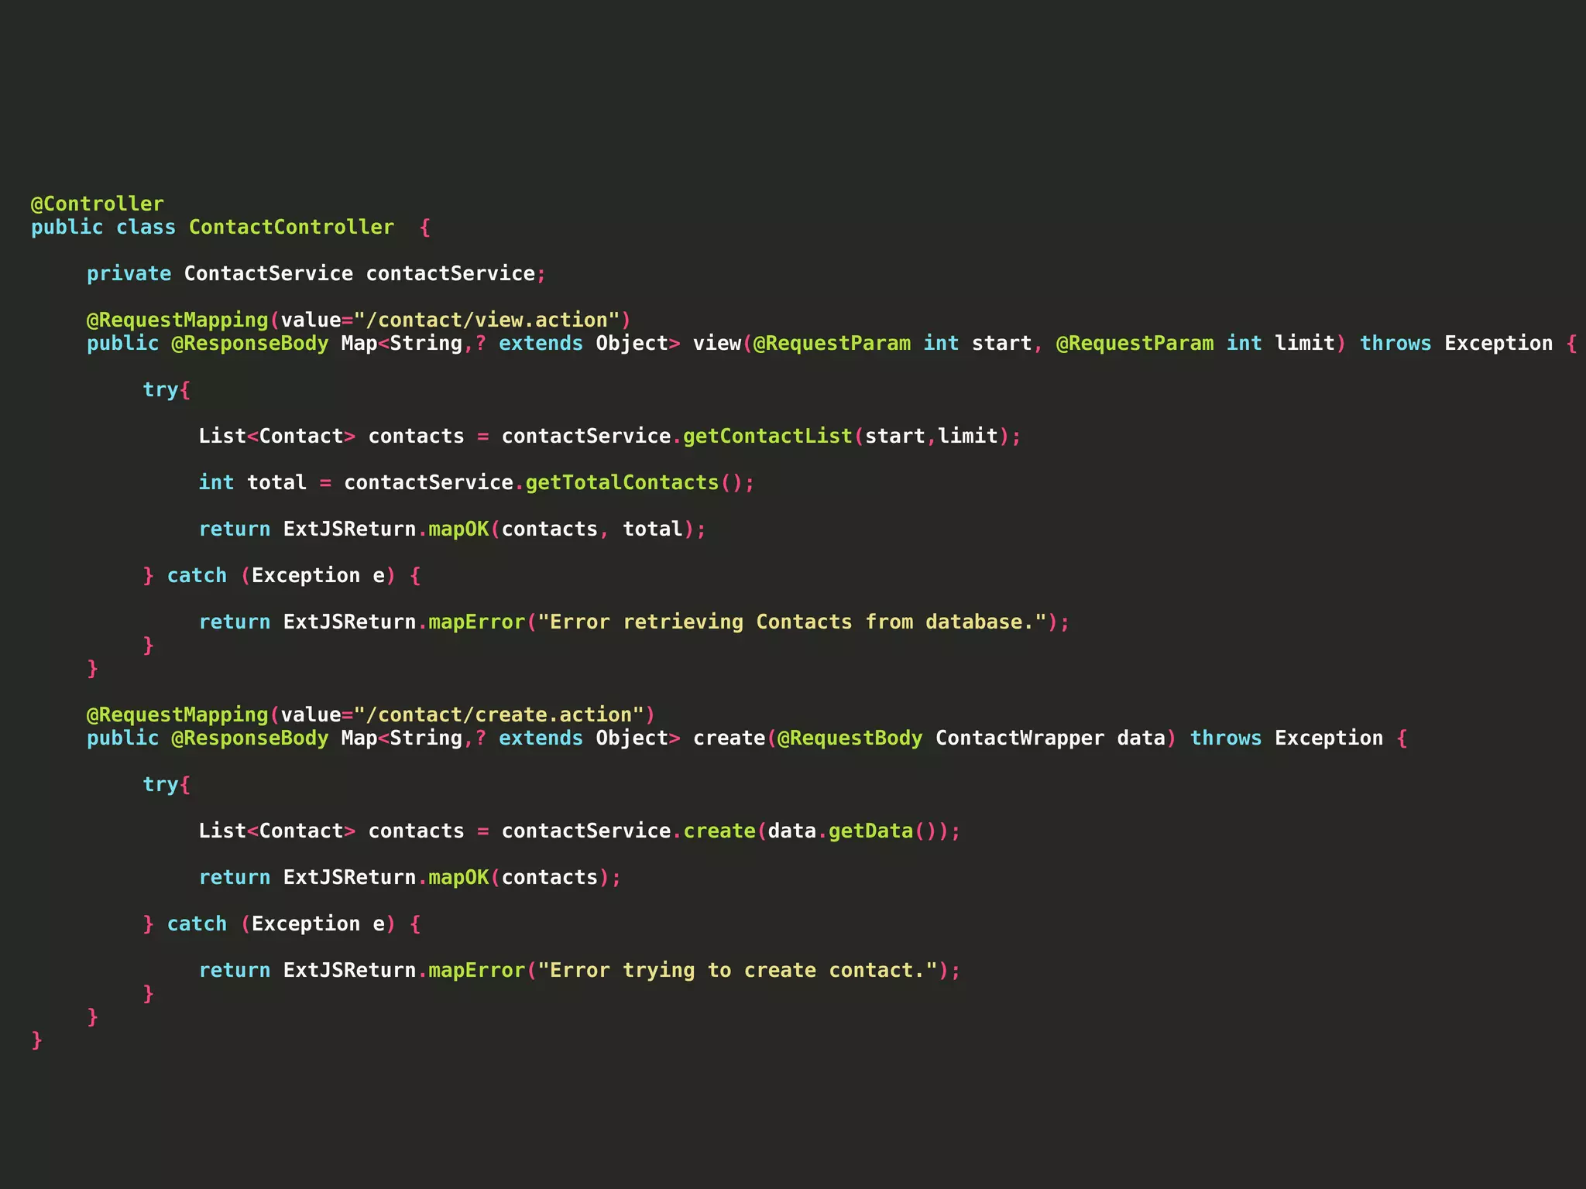This screenshot has width=1586, height=1189.
Task: Click the final closing brace of the class
Action: [36, 1040]
